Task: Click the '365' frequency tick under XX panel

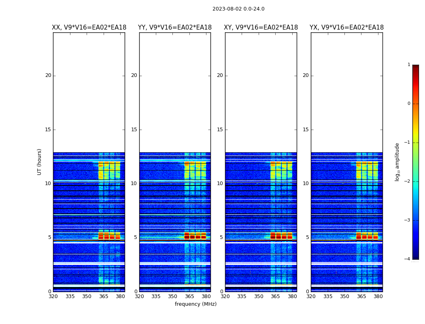Action: click(104, 296)
